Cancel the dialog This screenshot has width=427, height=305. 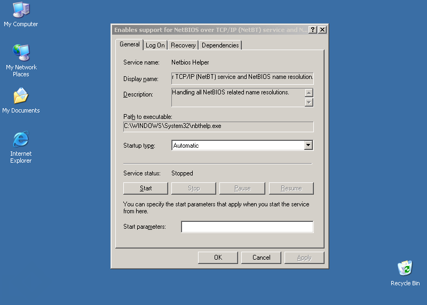[261, 258]
